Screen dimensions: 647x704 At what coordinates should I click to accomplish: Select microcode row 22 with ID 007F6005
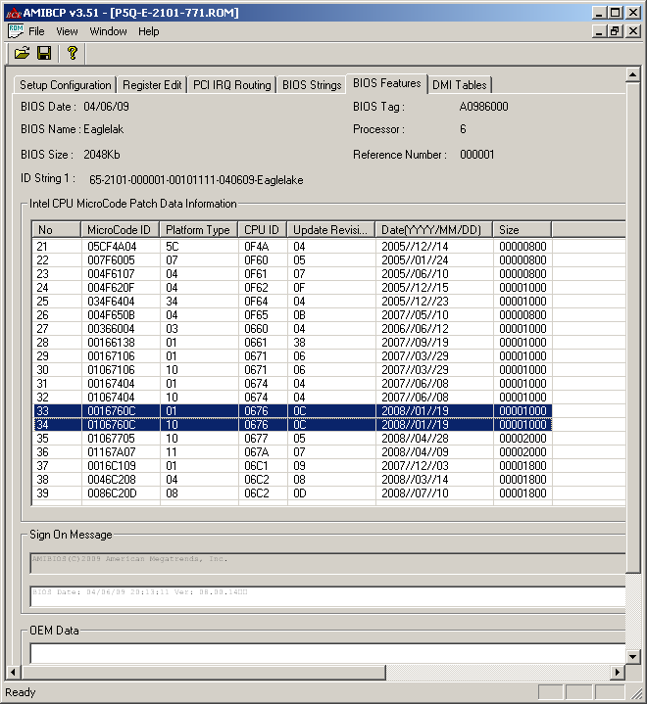[x=293, y=259]
